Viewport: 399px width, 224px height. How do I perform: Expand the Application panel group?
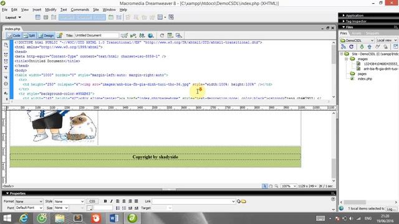355,16
